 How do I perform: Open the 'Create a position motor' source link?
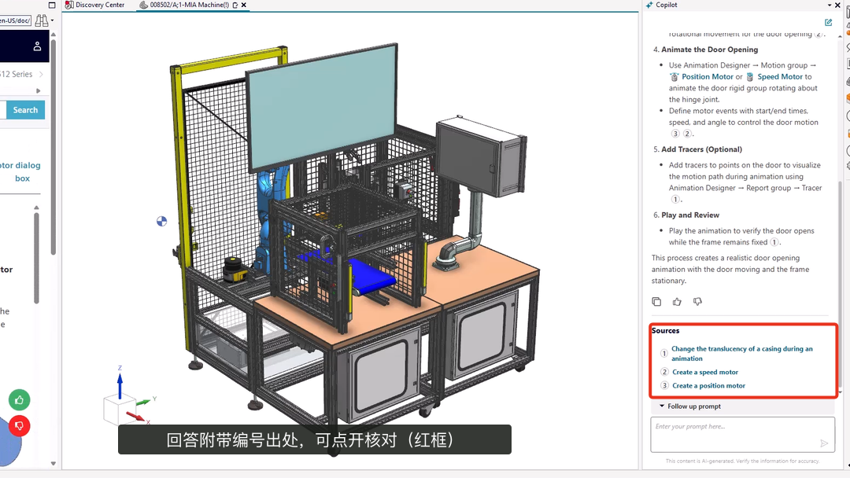[708, 385]
